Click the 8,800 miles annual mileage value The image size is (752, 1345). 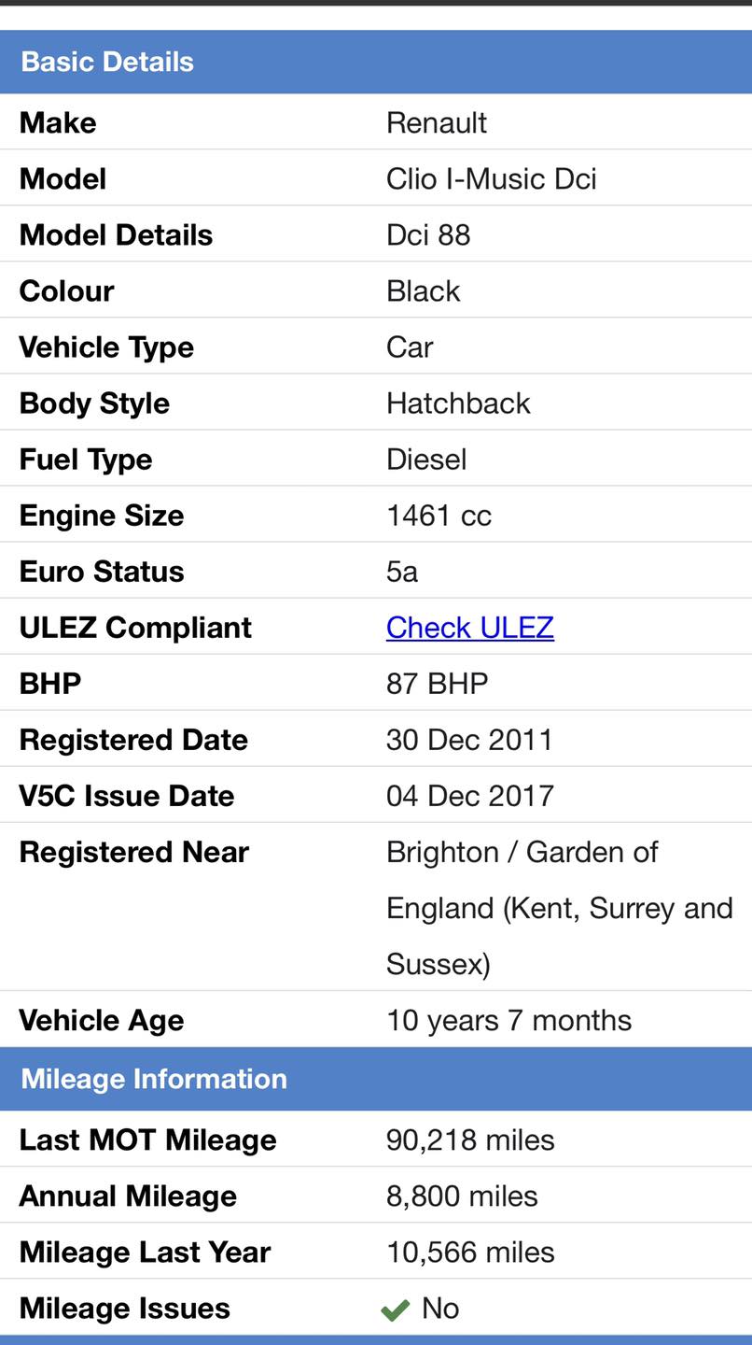click(x=462, y=1196)
